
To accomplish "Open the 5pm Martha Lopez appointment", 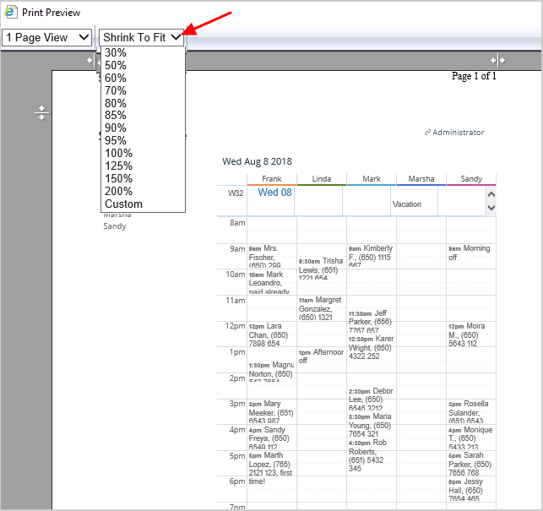I will [x=272, y=468].
